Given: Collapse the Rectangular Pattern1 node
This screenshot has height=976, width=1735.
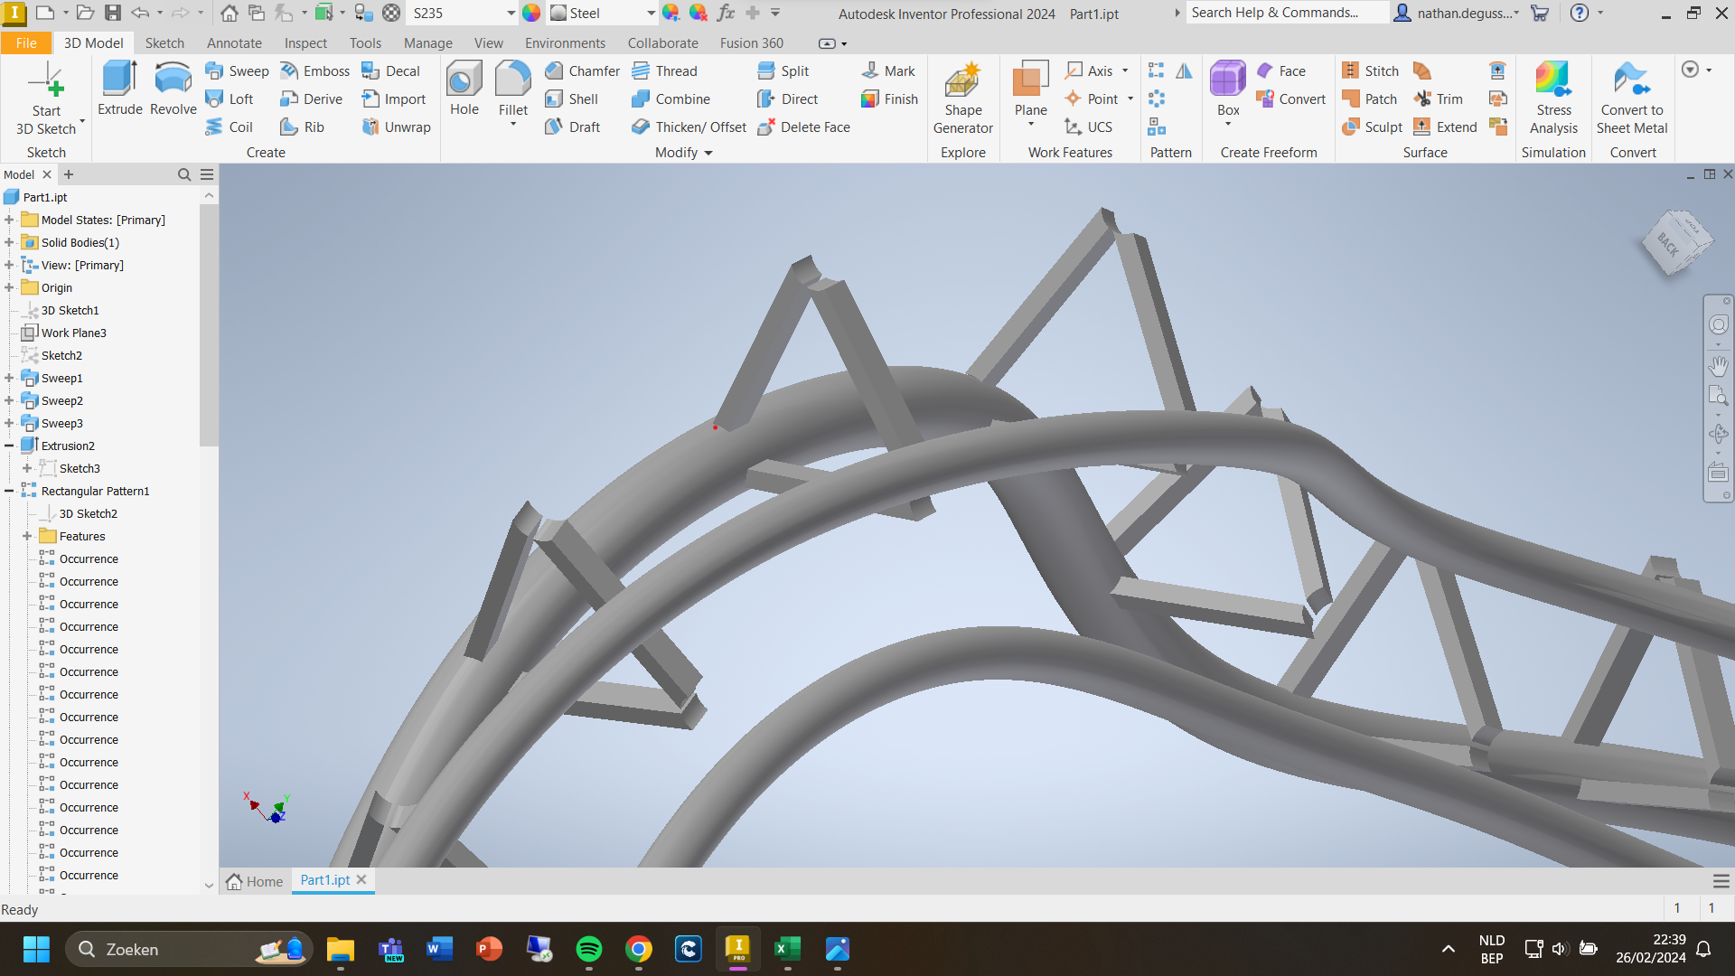Looking at the screenshot, I should click(9, 491).
